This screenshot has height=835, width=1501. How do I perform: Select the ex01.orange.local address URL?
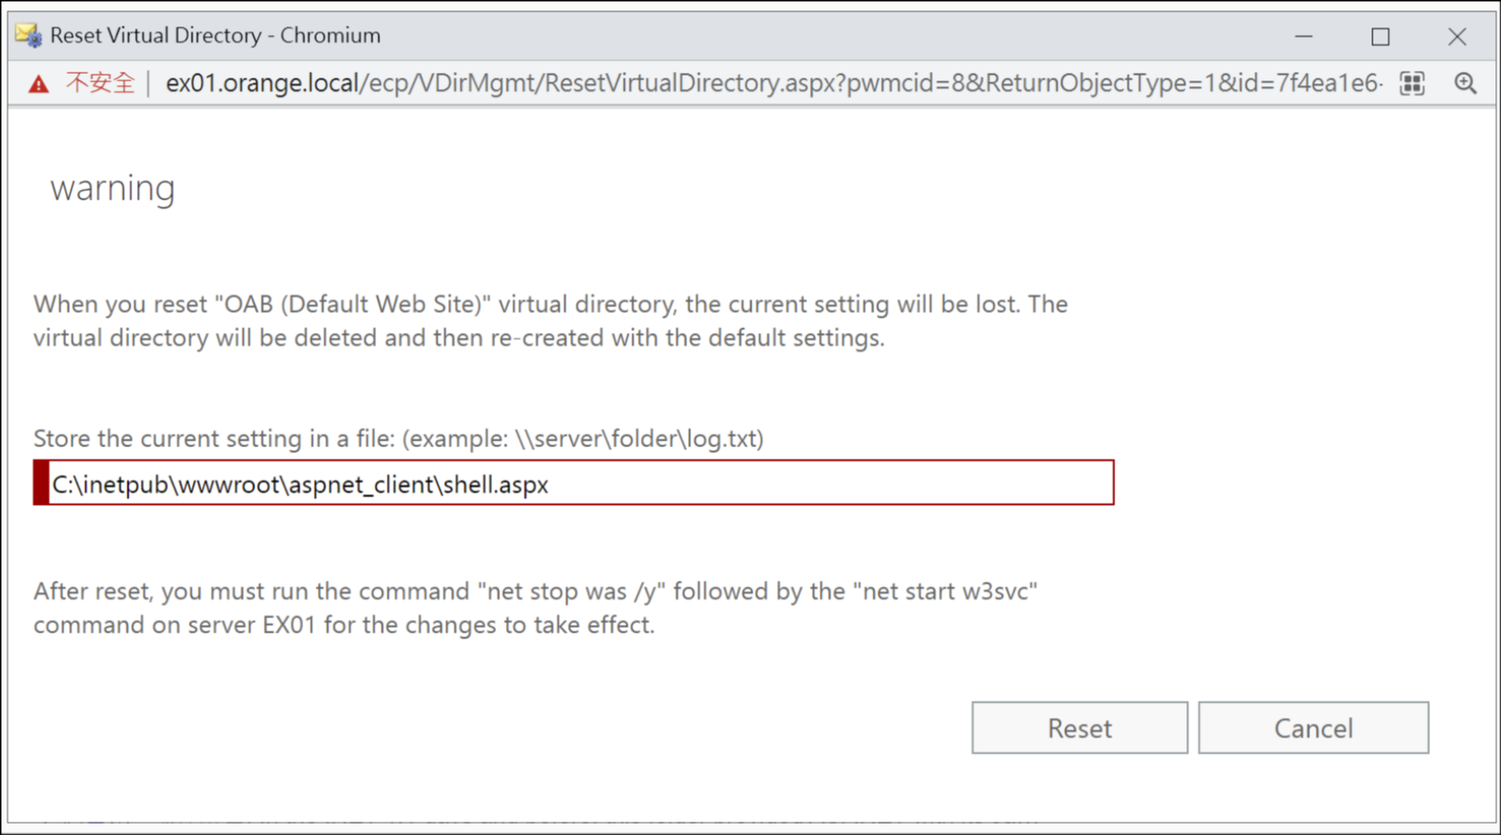pyautogui.click(x=262, y=83)
